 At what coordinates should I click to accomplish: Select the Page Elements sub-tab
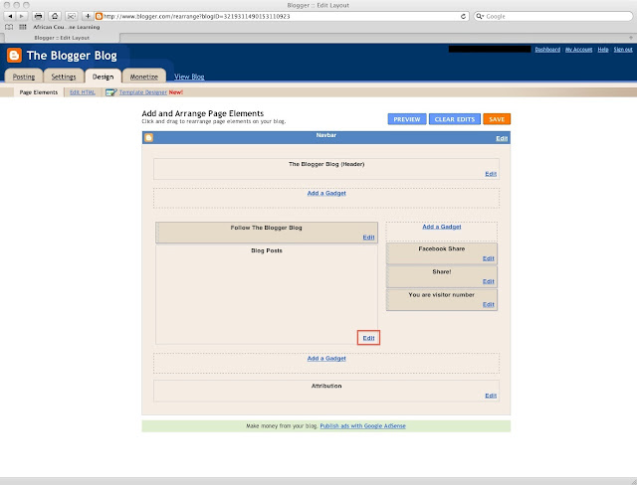point(39,92)
